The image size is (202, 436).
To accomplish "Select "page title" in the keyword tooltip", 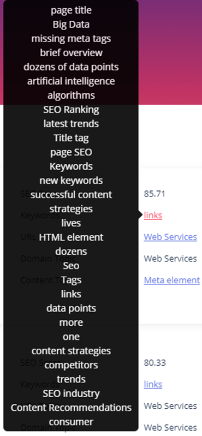I will pos(71,10).
